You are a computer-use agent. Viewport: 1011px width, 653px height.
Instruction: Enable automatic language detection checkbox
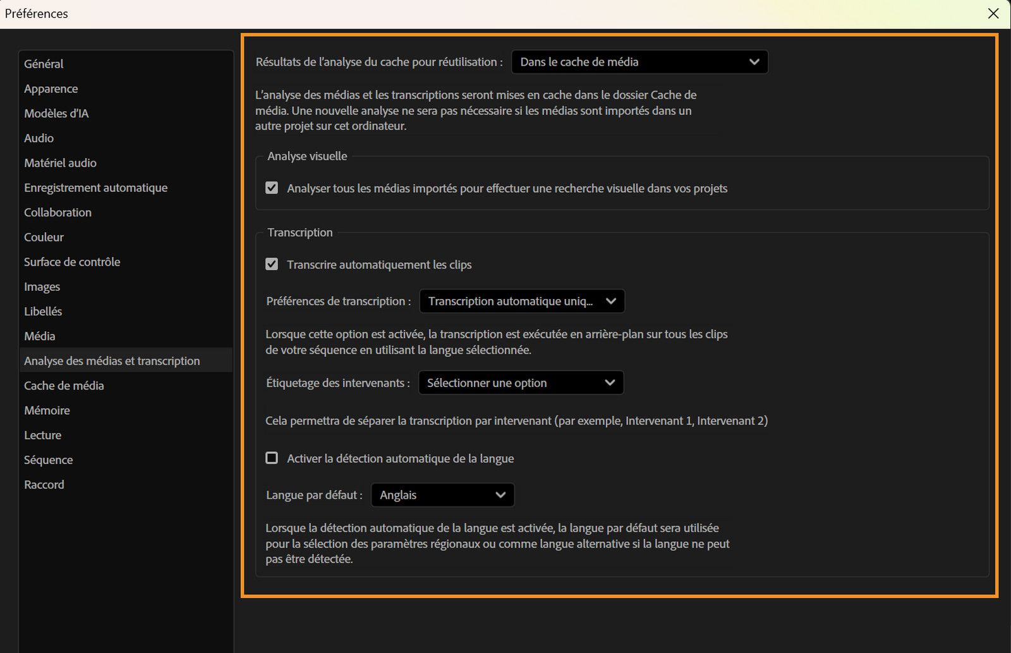pos(272,458)
